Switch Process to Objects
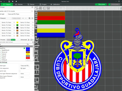Screen dimensions: 122x91 click(13, 40)
